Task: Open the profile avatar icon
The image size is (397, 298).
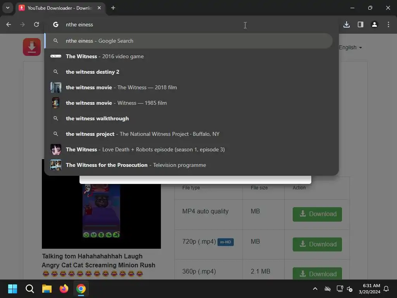Action: [x=375, y=24]
